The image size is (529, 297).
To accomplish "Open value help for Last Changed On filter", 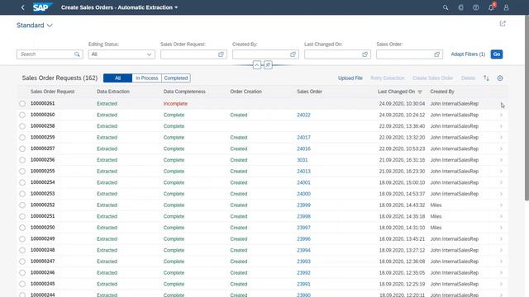I will tap(365, 54).
